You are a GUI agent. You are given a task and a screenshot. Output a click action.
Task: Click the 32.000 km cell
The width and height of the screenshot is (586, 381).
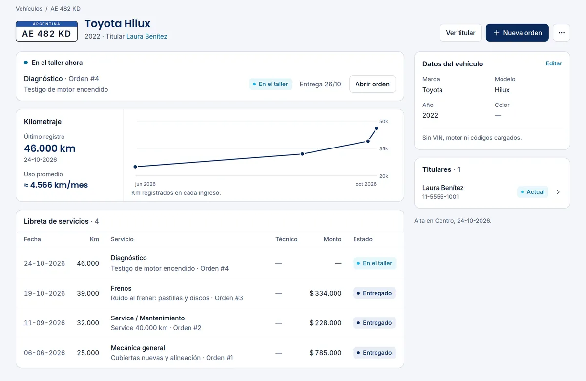88,323
